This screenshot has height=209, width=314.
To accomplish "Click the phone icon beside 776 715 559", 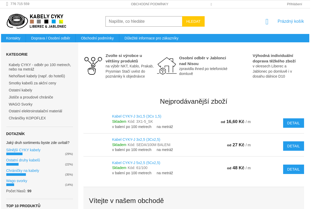I will tap(7, 4).
